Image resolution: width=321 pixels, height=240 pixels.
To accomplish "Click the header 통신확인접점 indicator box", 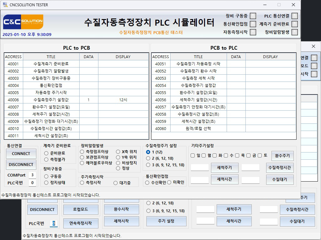I will point(253,24).
